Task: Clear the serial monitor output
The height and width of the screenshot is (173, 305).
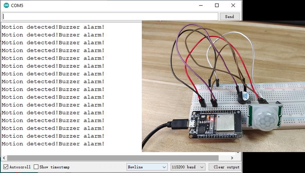Action: 225,167
